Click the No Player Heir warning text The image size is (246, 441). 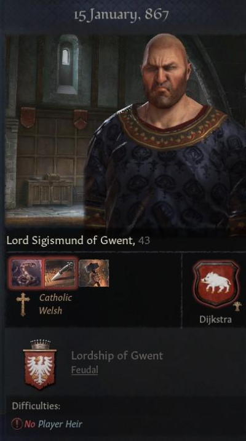[x=54, y=424]
